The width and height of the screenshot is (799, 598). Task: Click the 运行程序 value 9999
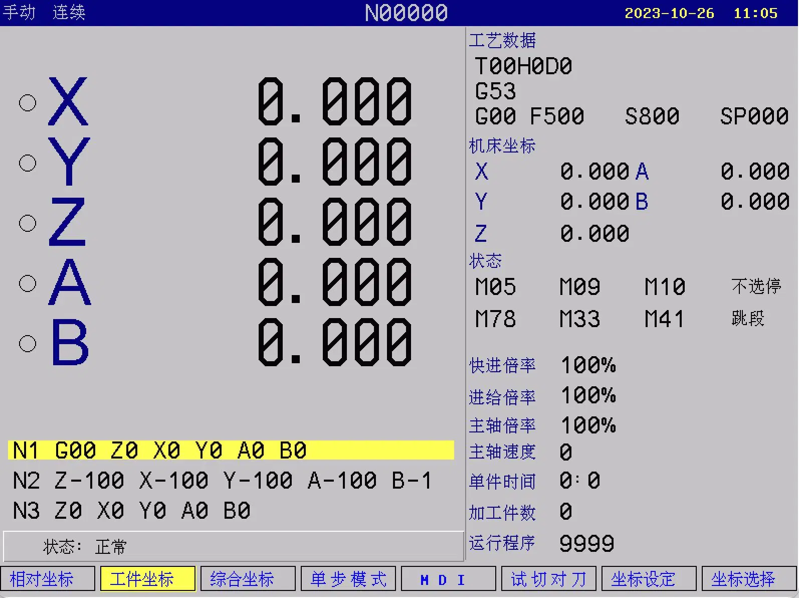click(587, 544)
